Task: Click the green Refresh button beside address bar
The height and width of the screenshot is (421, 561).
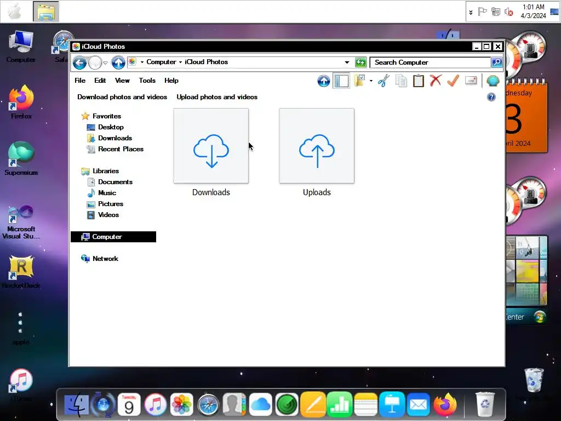Action: tap(360, 62)
